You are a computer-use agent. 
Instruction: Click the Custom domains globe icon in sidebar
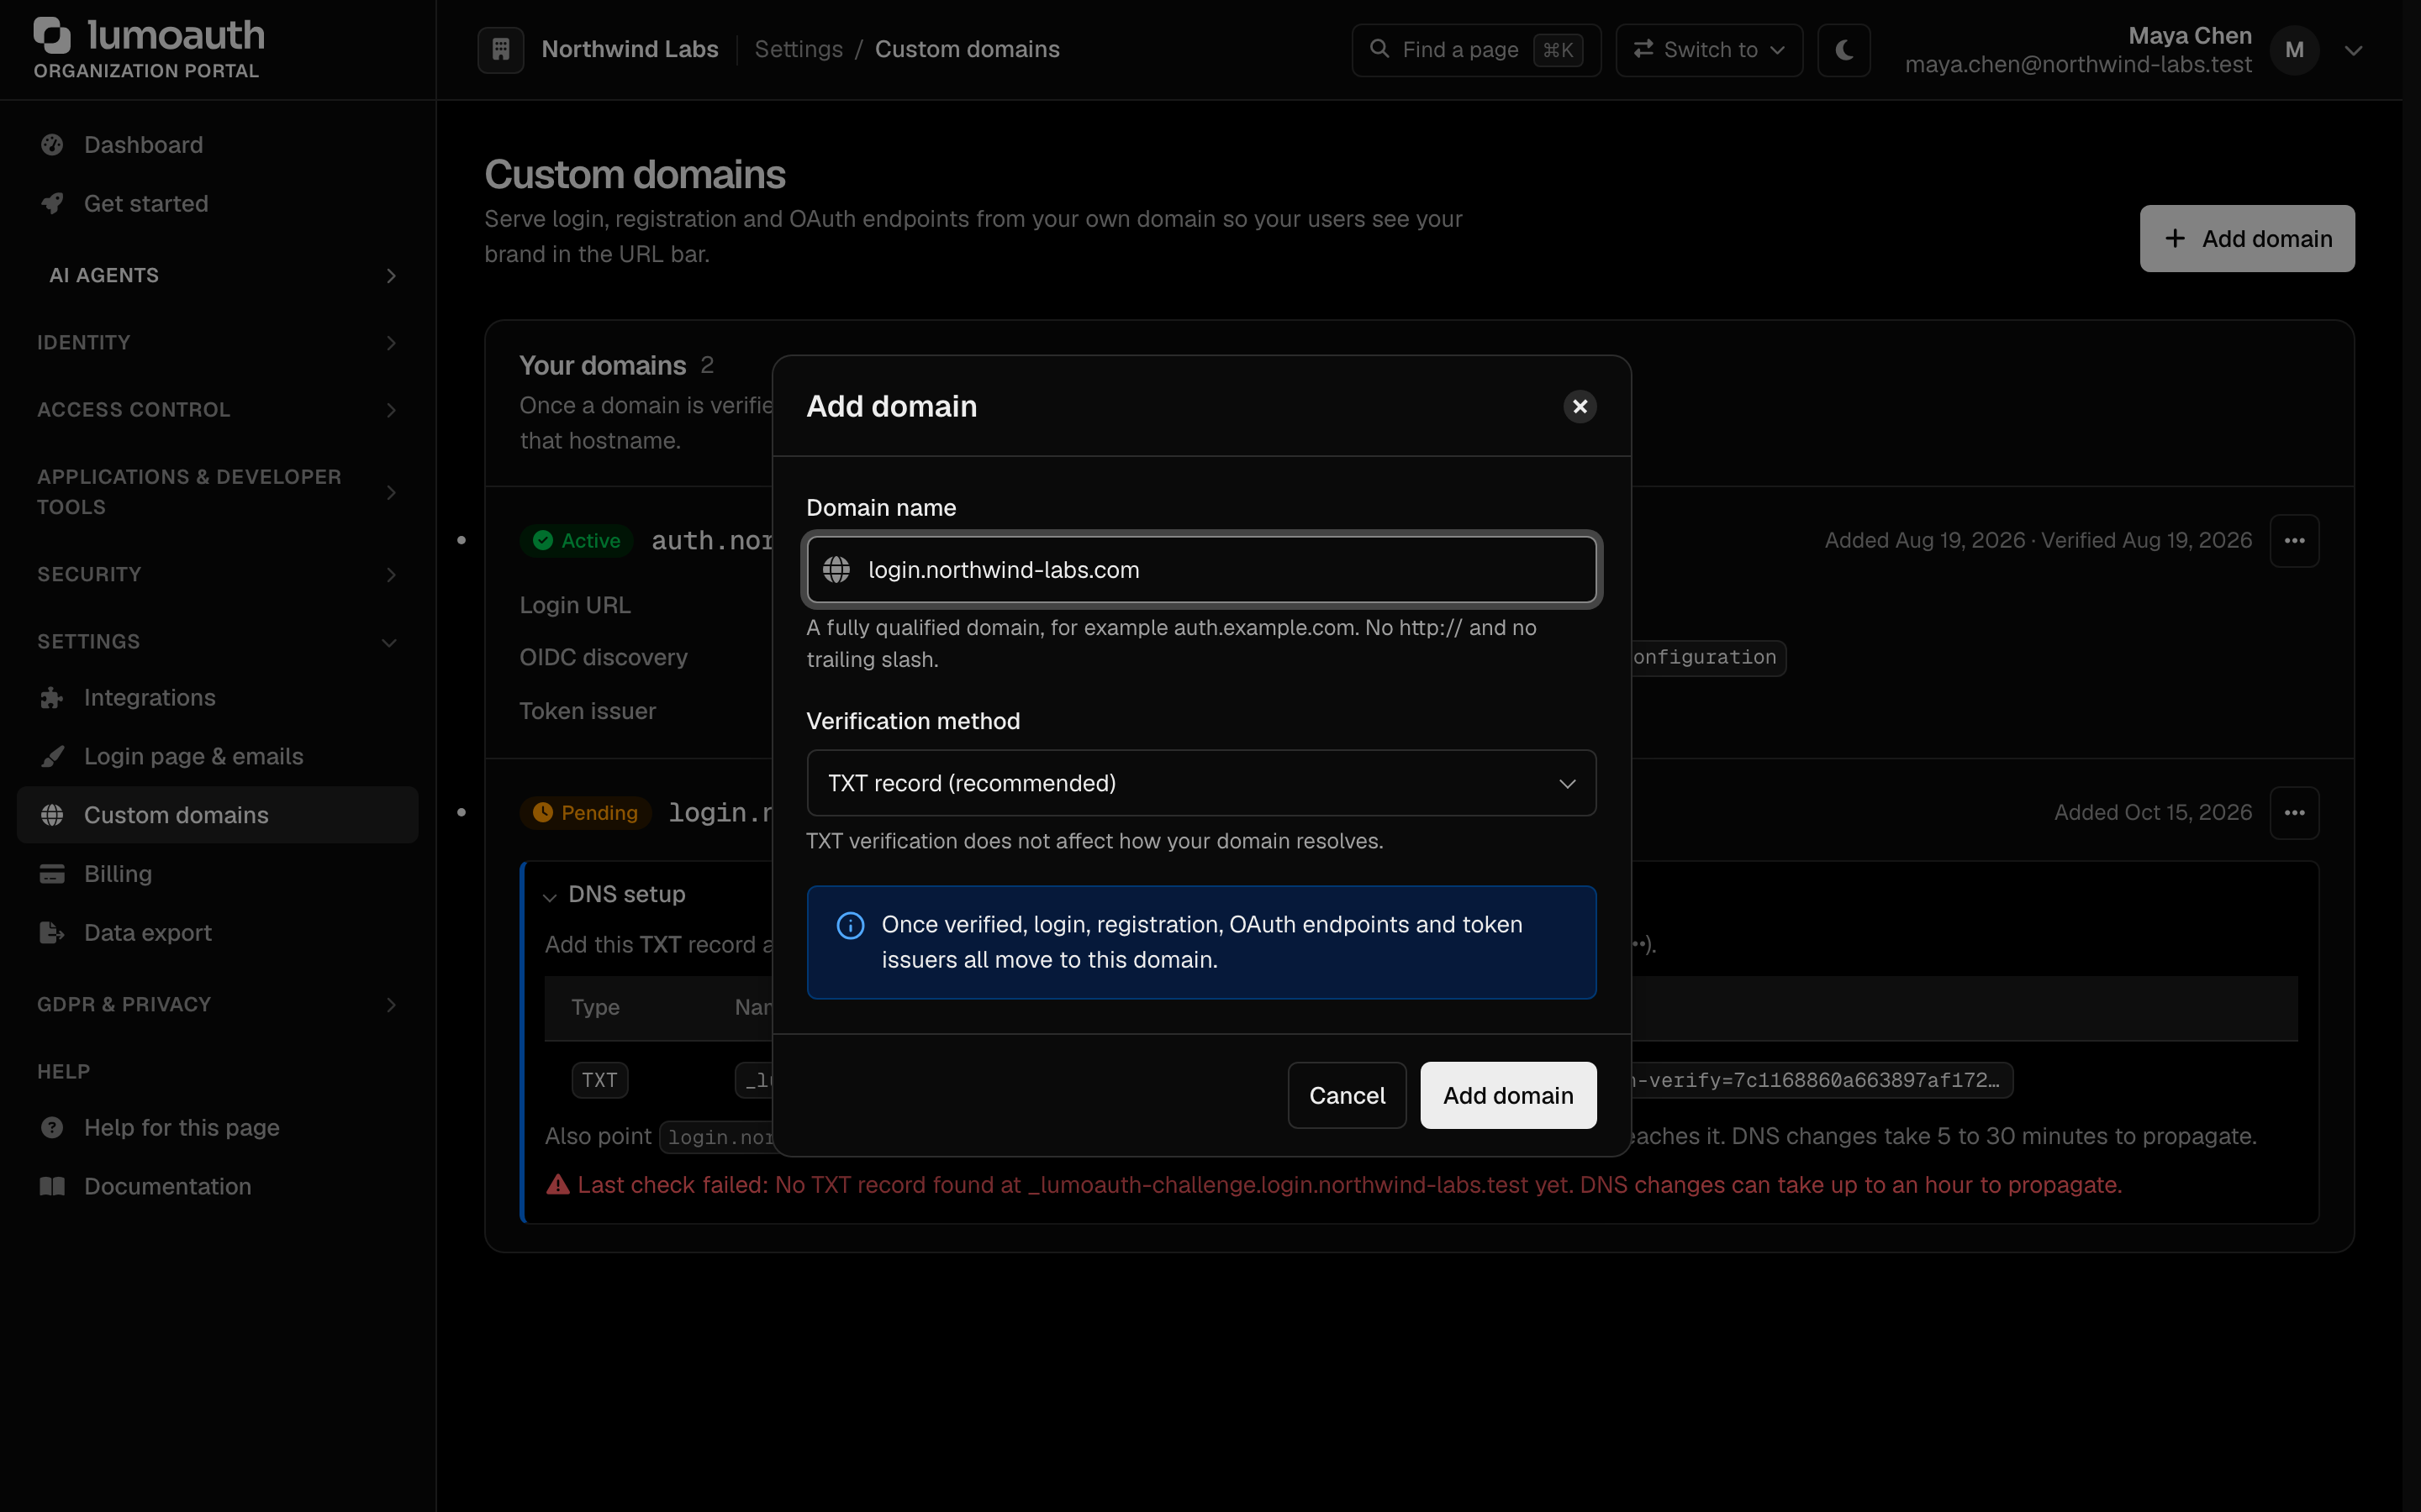tap(52, 815)
